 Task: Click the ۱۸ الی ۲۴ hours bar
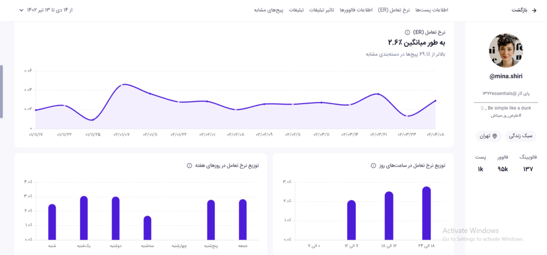(426, 213)
